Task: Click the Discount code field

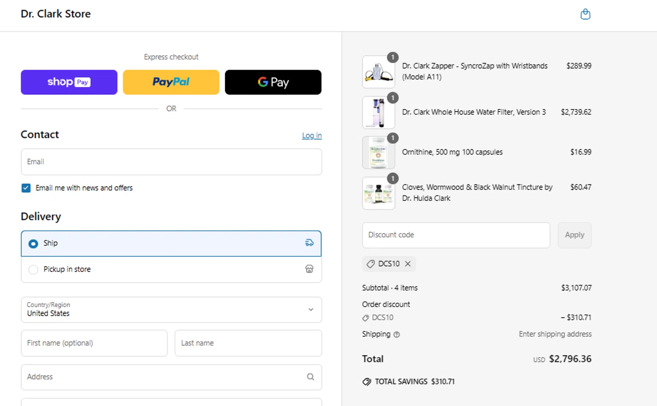Action: [x=456, y=235]
